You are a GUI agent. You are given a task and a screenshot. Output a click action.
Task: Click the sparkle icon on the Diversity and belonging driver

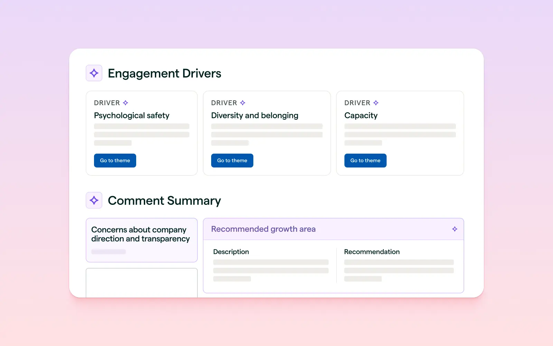click(x=242, y=102)
